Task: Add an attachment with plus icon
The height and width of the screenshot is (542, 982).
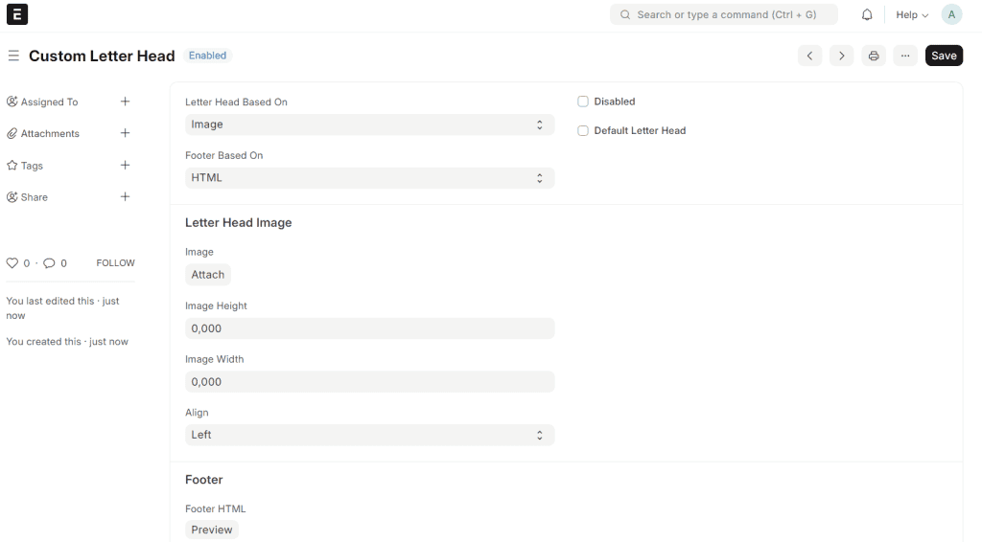Action: [x=125, y=133]
